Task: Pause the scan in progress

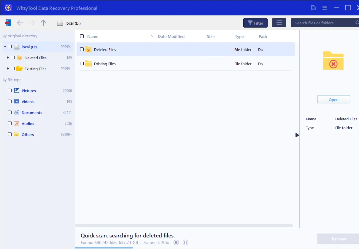Action: 185,242
